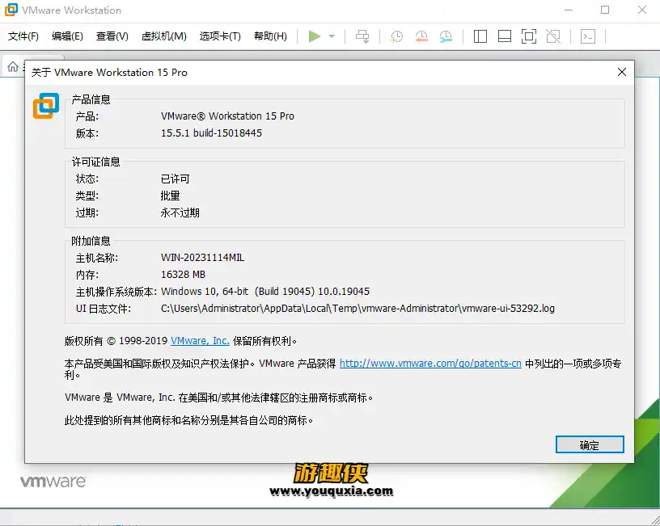Image resolution: width=660 pixels, height=526 pixels.
Task: Open the 编辑(E) menu
Action: [68, 36]
